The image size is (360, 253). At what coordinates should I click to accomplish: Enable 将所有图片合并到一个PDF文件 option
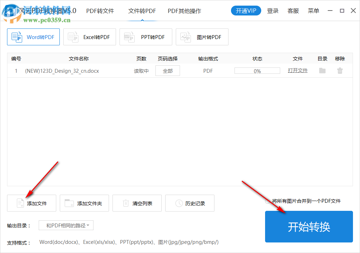pos(266,201)
